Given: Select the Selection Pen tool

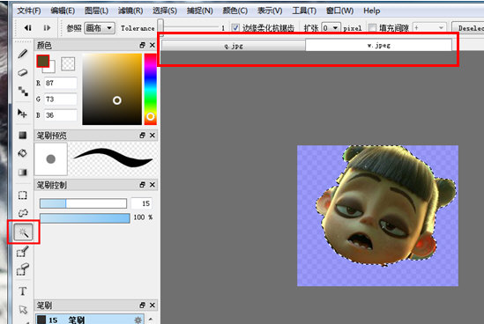Looking at the screenshot, I should [23, 252].
